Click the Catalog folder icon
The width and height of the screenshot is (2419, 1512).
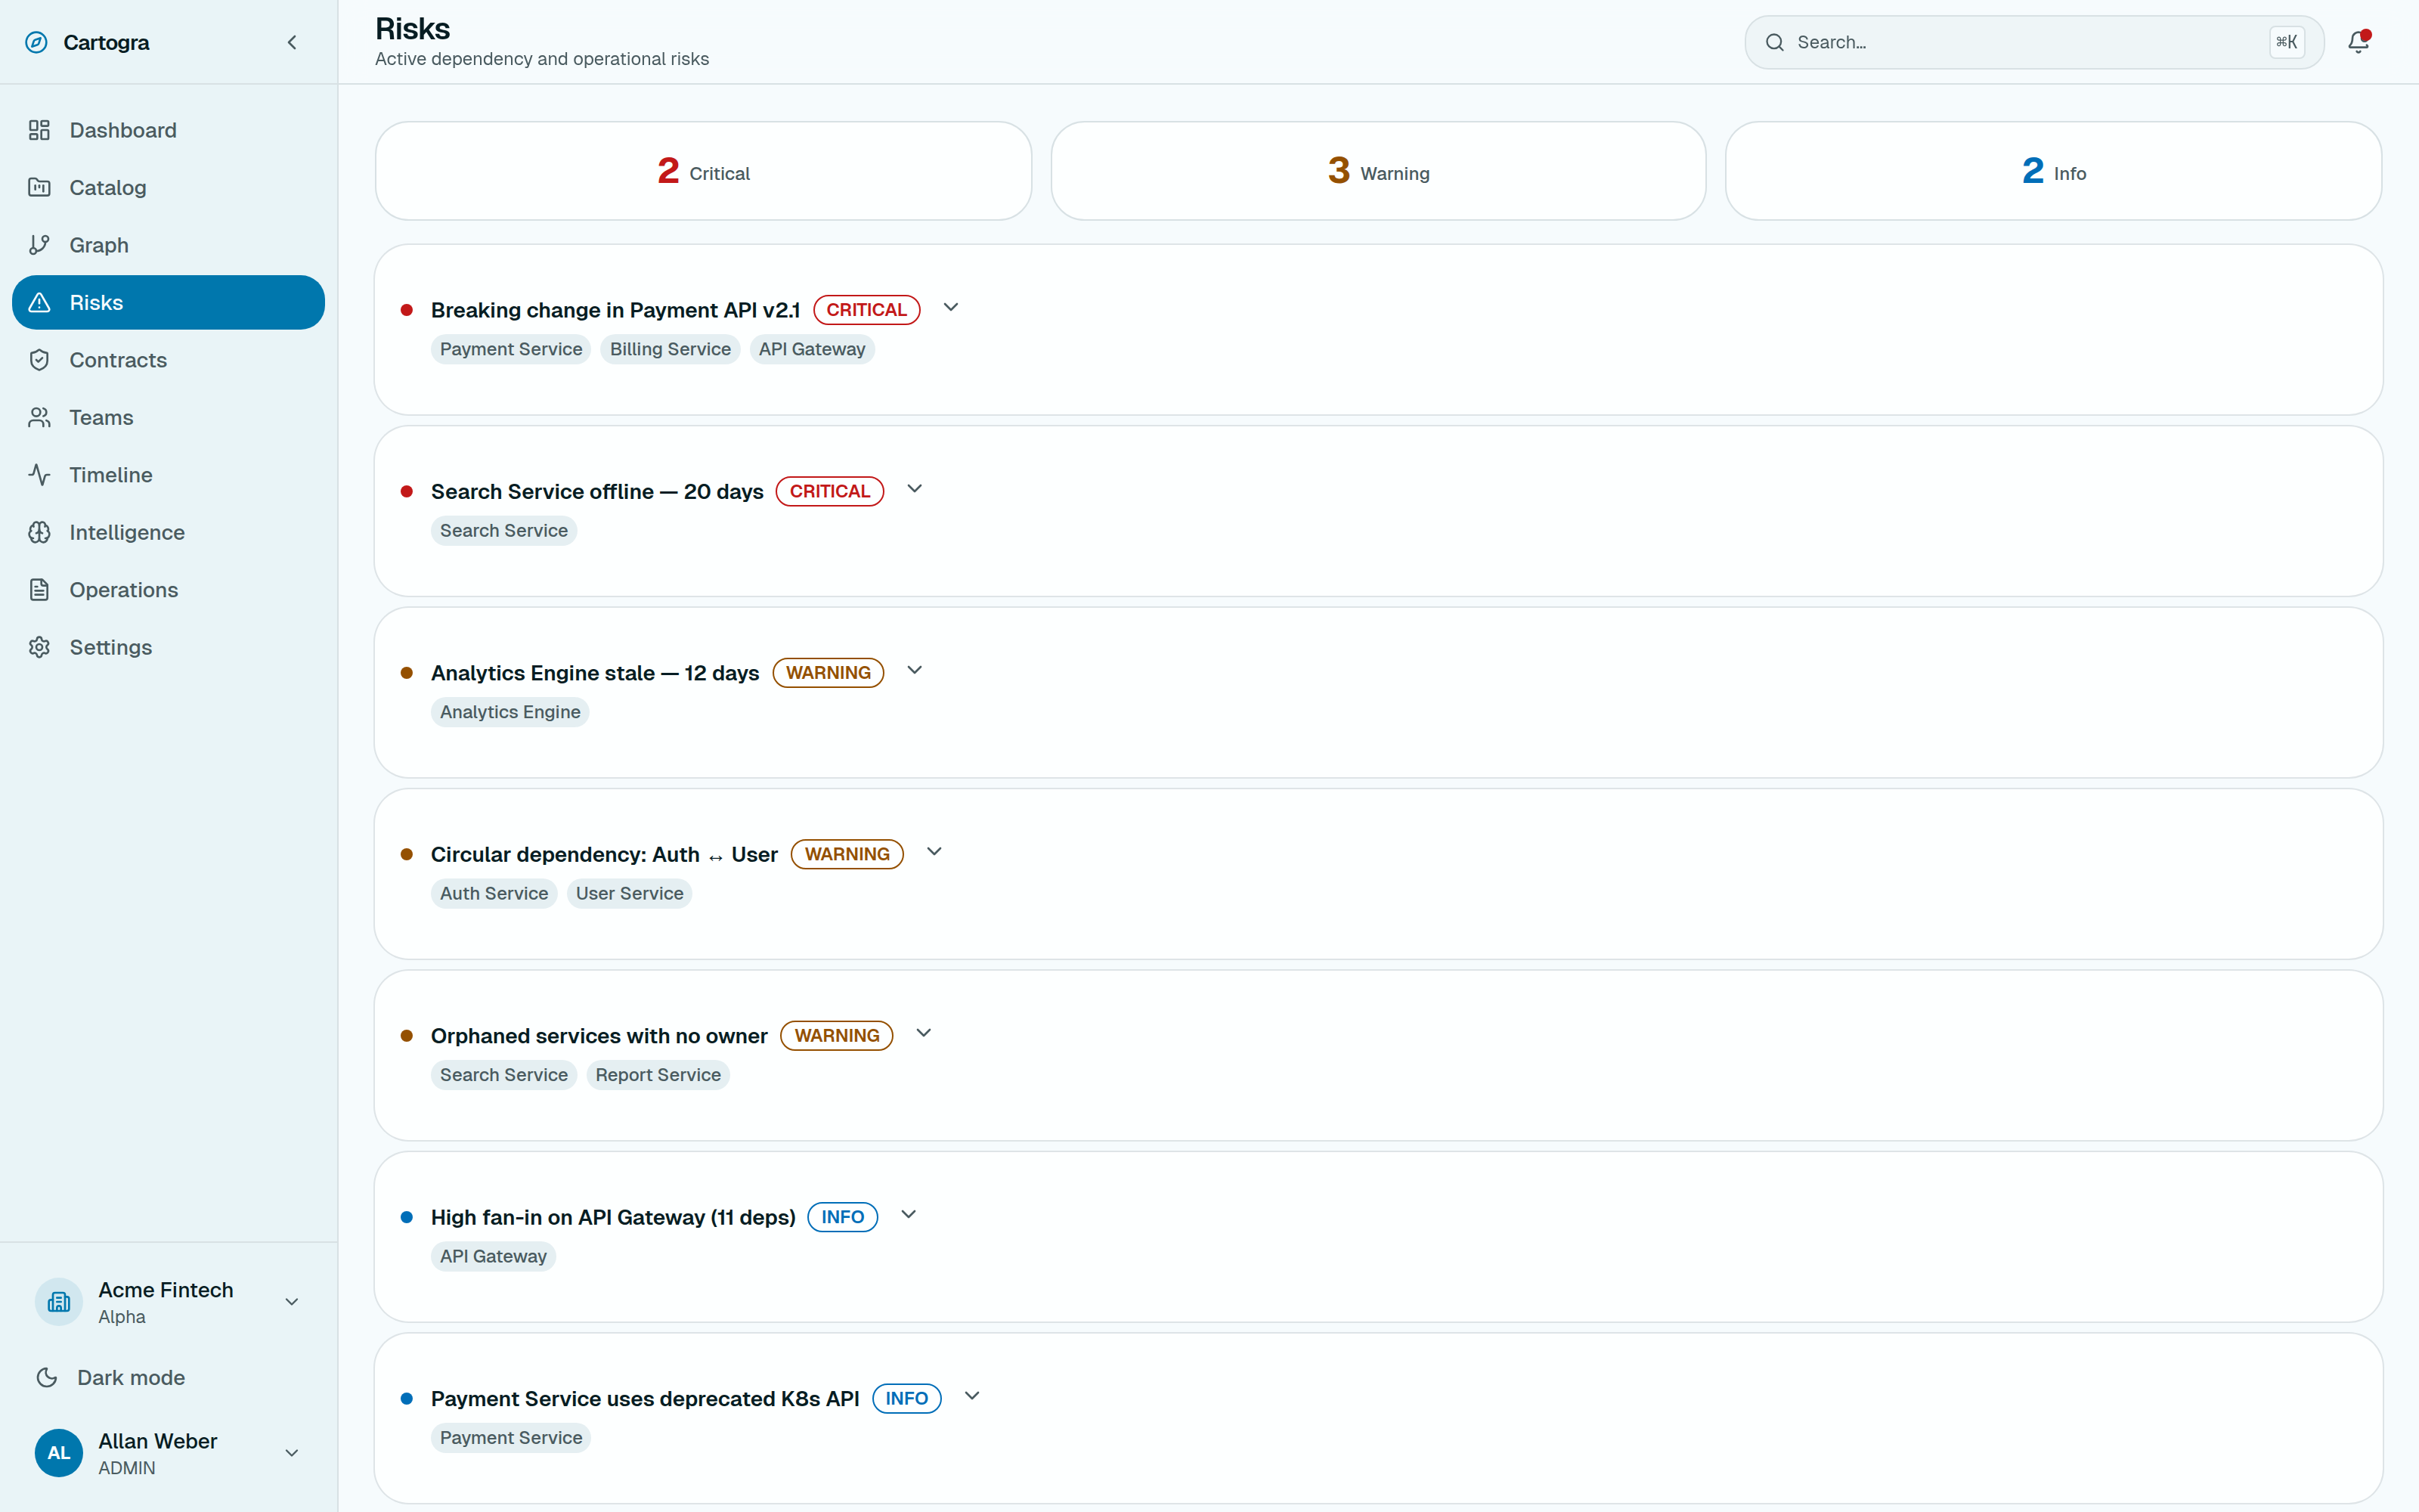click(x=39, y=187)
